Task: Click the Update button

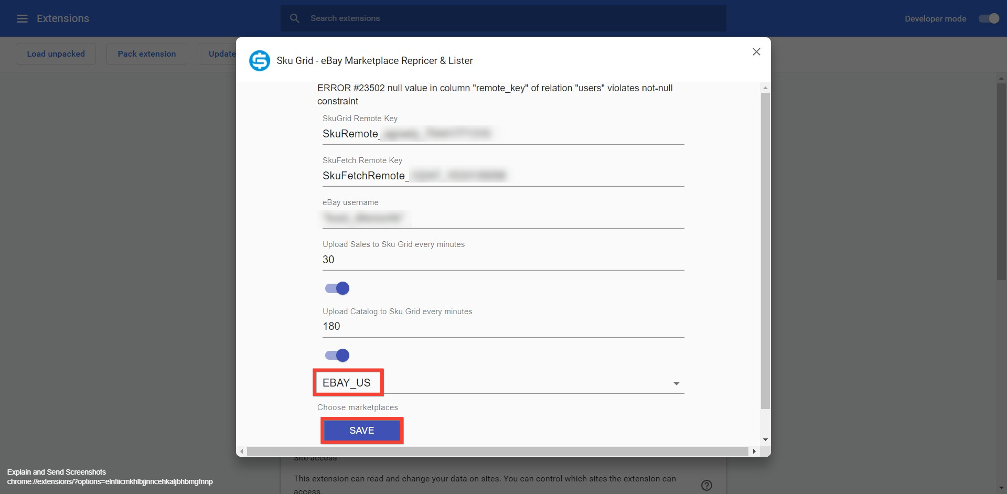Action: pos(217,54)
